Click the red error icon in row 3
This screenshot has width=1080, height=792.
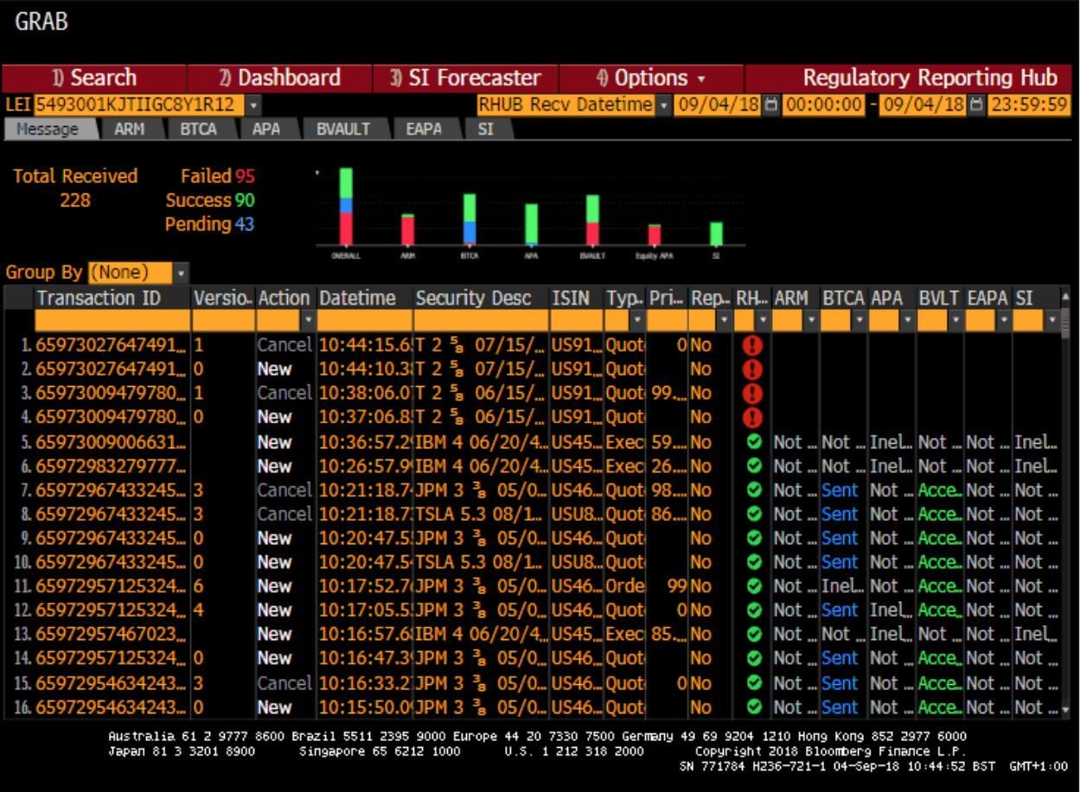pyautogui.click(x=752, y=394)
